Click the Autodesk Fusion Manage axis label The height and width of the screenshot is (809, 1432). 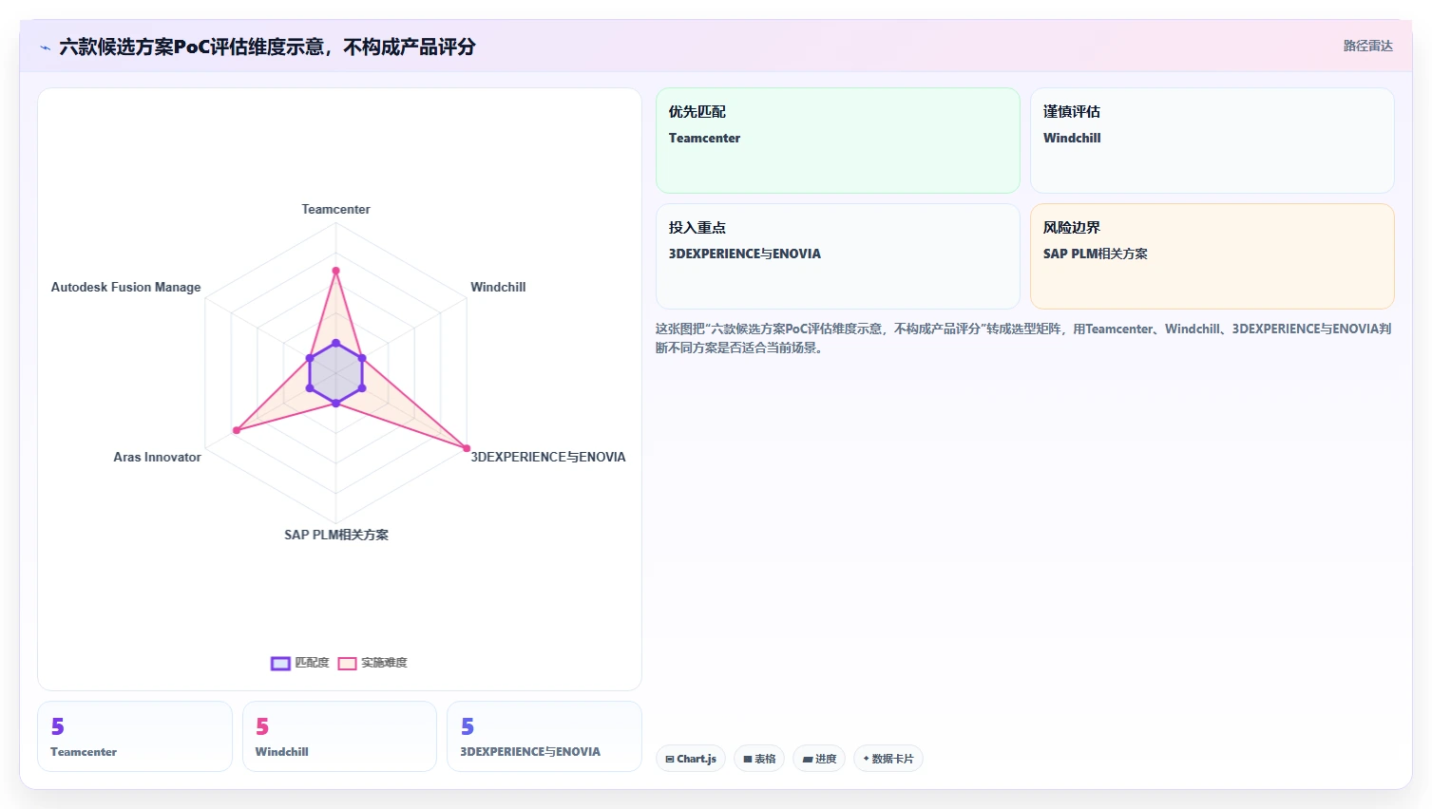click(125, 287)
